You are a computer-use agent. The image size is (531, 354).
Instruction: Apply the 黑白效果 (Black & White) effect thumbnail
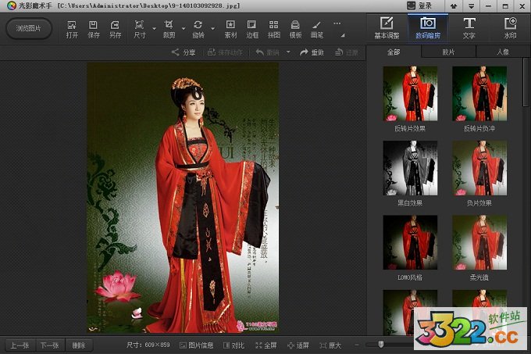(x=410, y=169)
